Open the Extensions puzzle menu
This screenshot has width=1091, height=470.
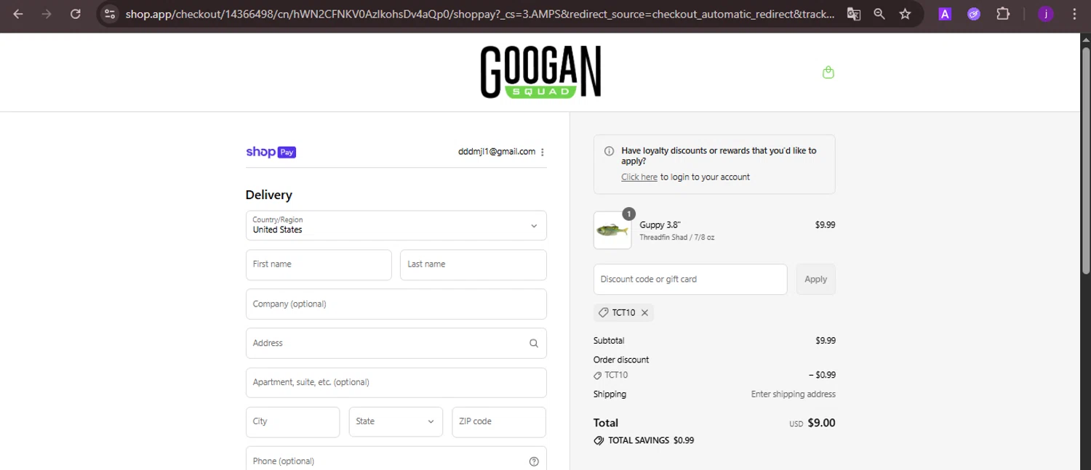(x=1003, y=14)
